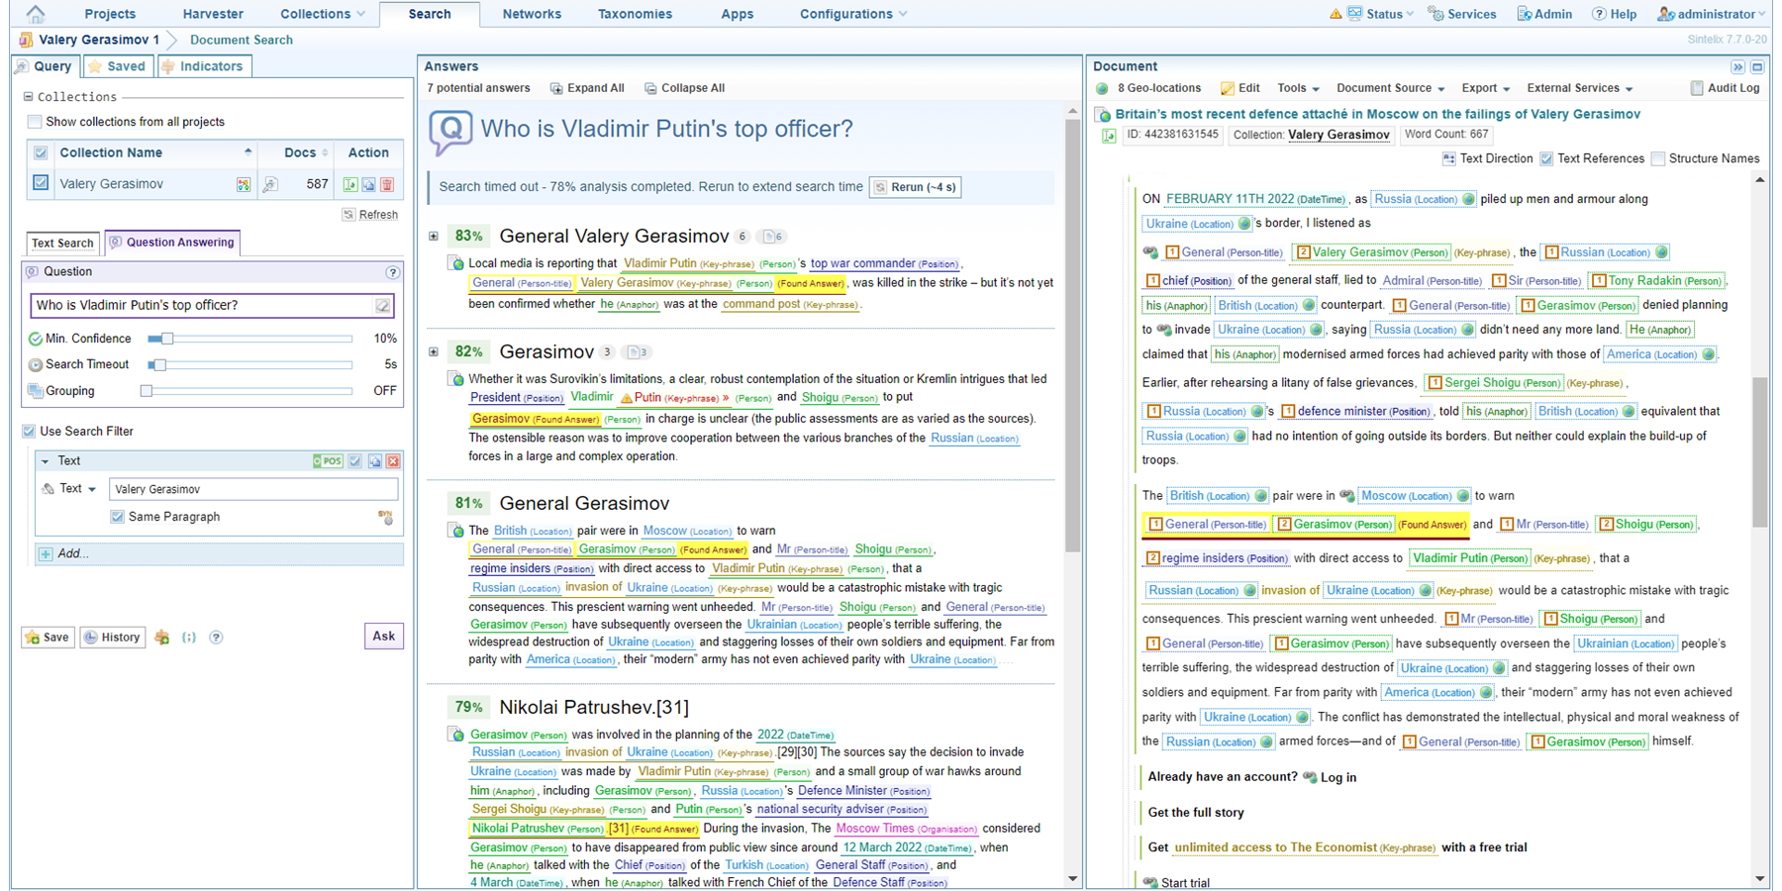Click the question input field
Image resolution: width=1782 pixels, height=891 pixels.
(212, 306)
